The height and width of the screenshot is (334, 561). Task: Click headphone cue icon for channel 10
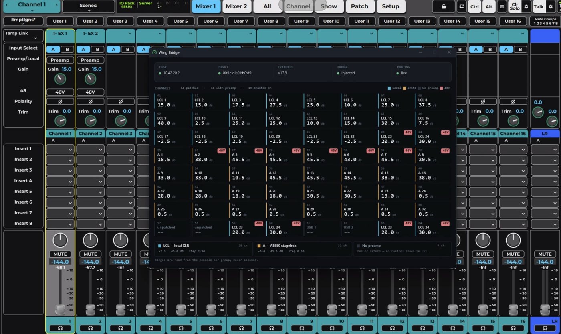332,328
